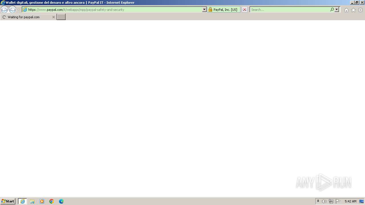The height and width of the screenshot is (205, 365).
Task: Focus the Search... box
Action: [x=290, y=9]
